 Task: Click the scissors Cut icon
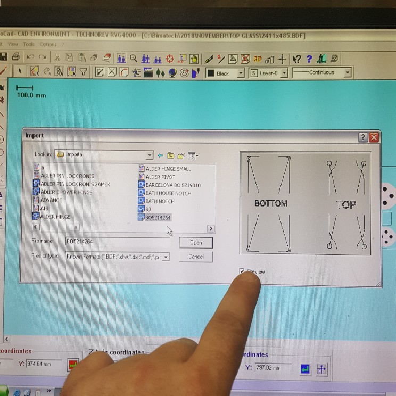(56, 57)
